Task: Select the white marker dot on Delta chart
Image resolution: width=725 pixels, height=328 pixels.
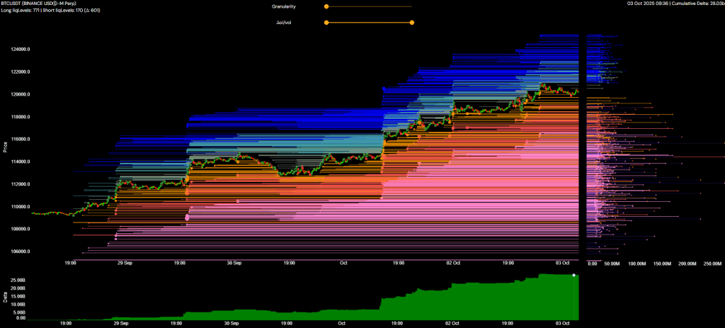Action: (574, 275)
